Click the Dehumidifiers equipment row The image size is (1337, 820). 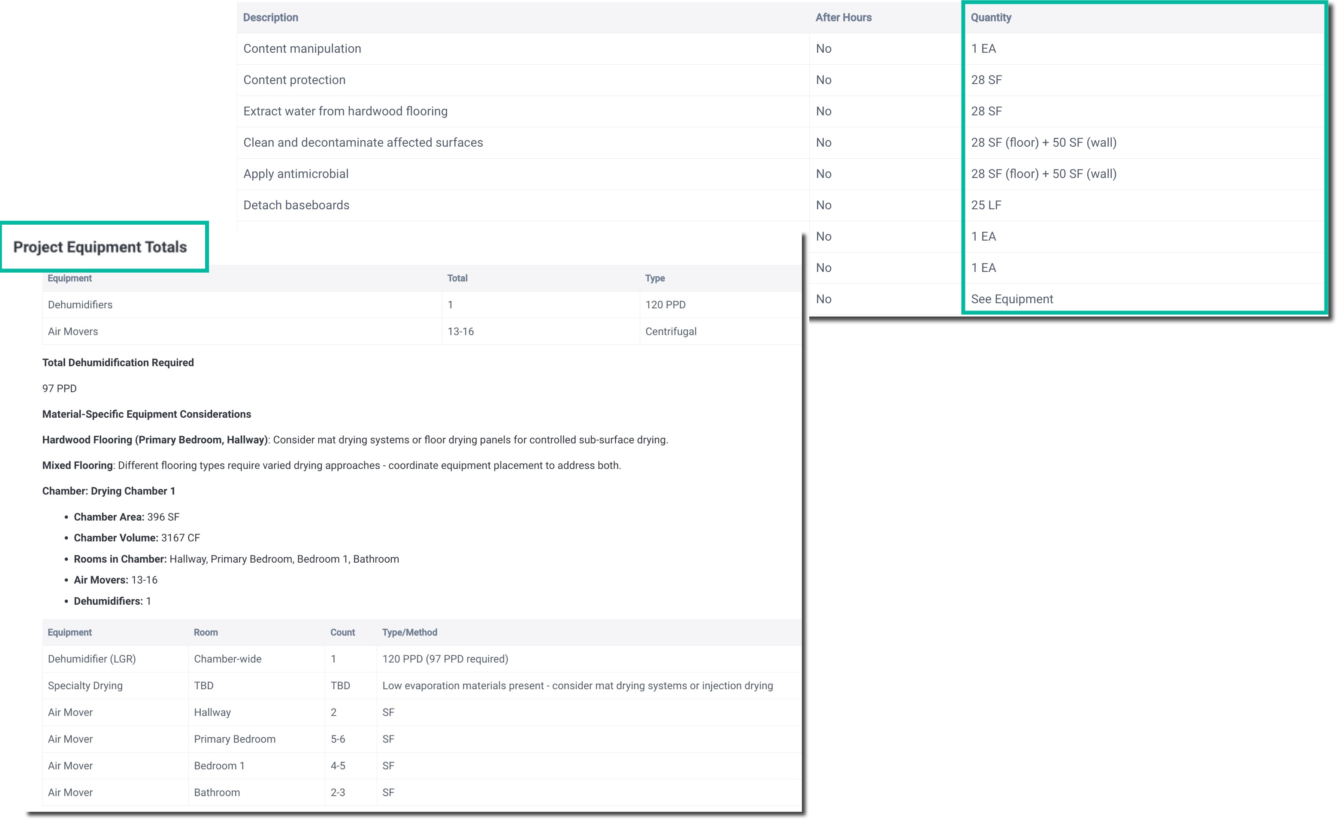tap(80, 305)
